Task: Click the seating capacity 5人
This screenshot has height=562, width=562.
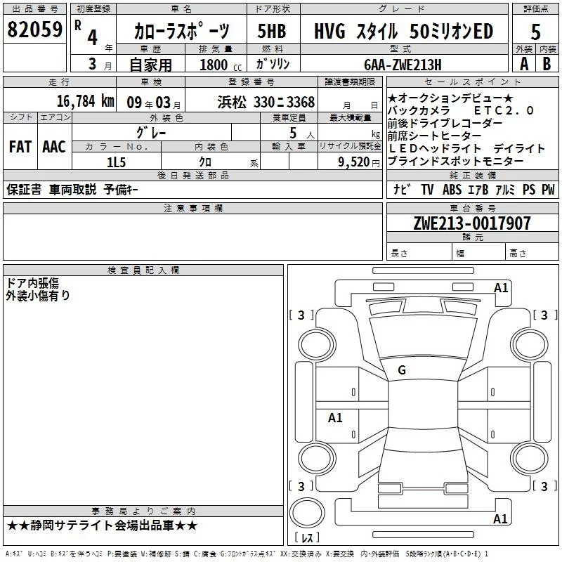Action: point(302,133)
